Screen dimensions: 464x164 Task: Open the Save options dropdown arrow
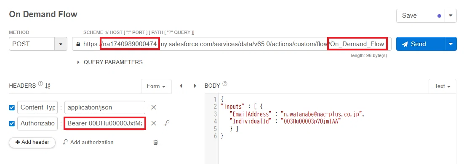(451, 16)
